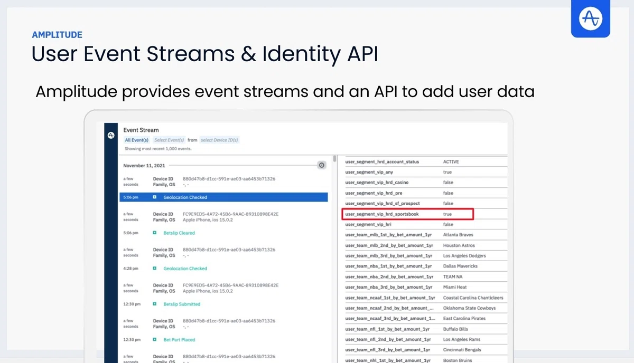Select the user_segment_vip_hrd_casino property
This screenshot has width=634, height=363.
click(x=377, y=183)
